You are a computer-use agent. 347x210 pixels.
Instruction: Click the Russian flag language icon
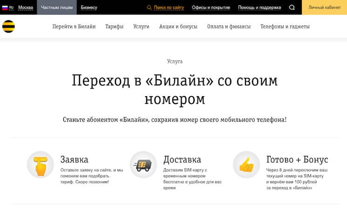tap(5, 7)
